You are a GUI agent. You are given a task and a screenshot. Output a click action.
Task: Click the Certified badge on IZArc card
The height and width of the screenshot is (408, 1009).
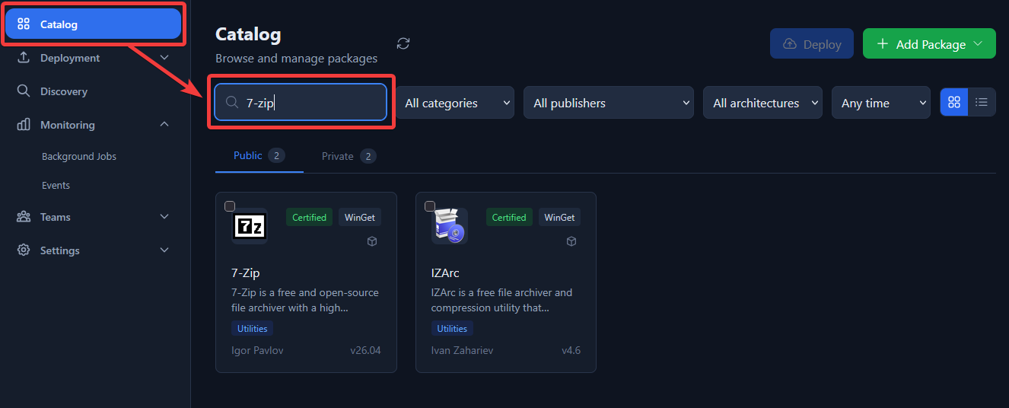click(509, 217)
